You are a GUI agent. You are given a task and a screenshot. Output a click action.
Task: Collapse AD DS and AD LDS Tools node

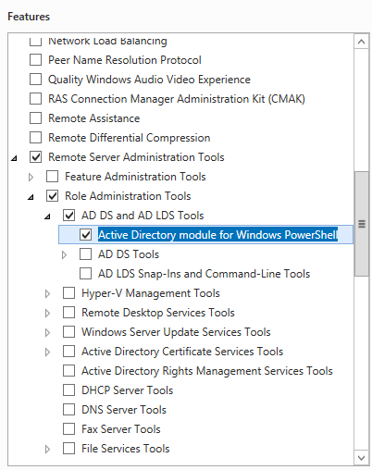click(x=47, y=216)
